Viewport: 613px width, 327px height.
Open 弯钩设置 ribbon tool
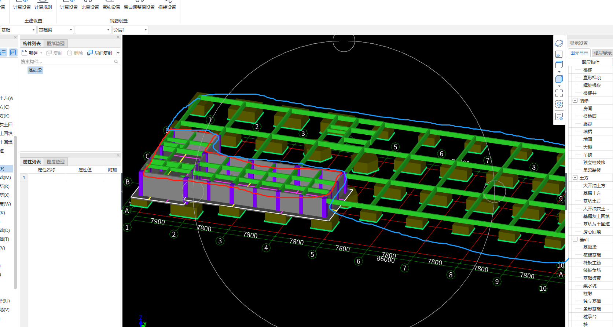coord(111,5)
